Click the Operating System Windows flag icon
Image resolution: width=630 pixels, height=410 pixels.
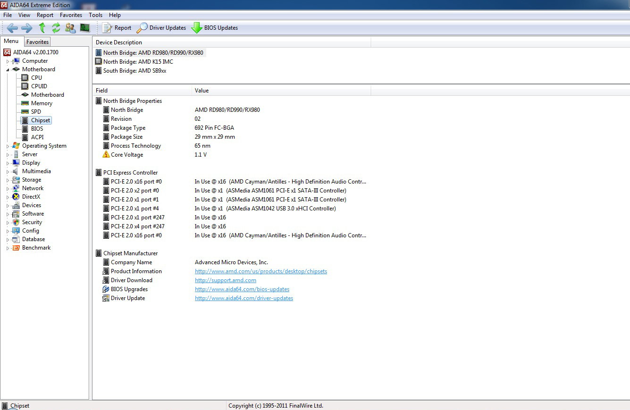click(x=16, y=146)
